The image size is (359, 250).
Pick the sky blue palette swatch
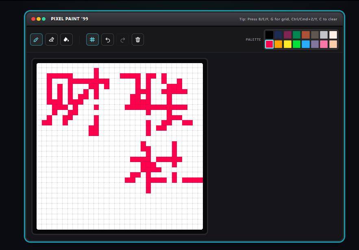pyautogui.click(x=306, y=44)
